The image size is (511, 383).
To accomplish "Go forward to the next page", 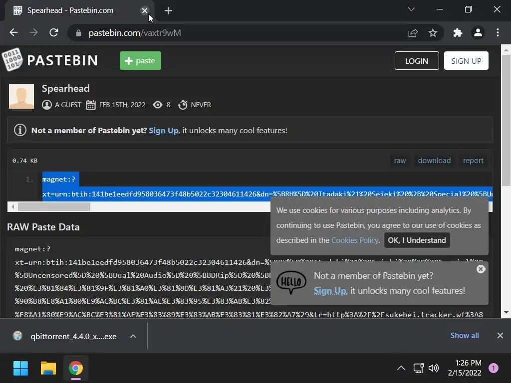I will [x=33, y=32].
